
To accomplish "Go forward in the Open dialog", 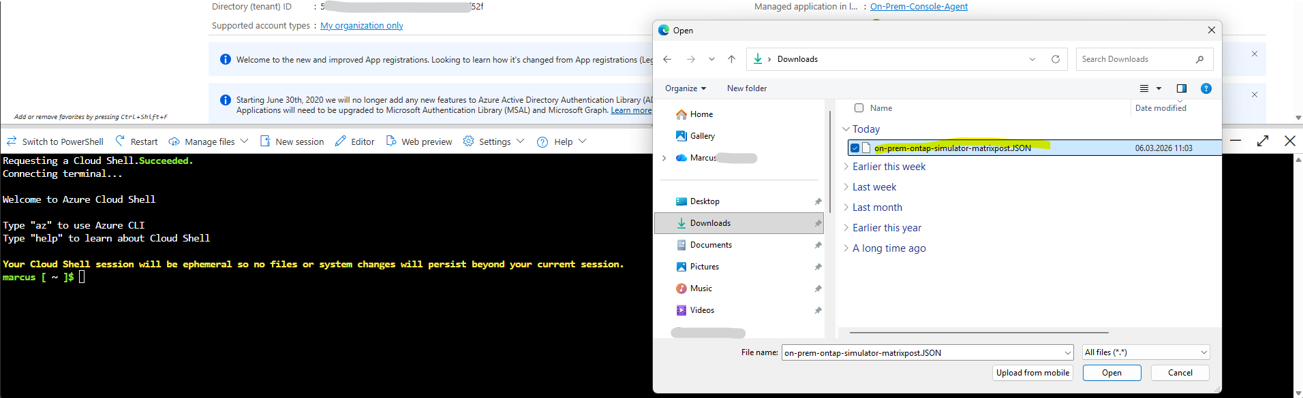I will 690,59.
